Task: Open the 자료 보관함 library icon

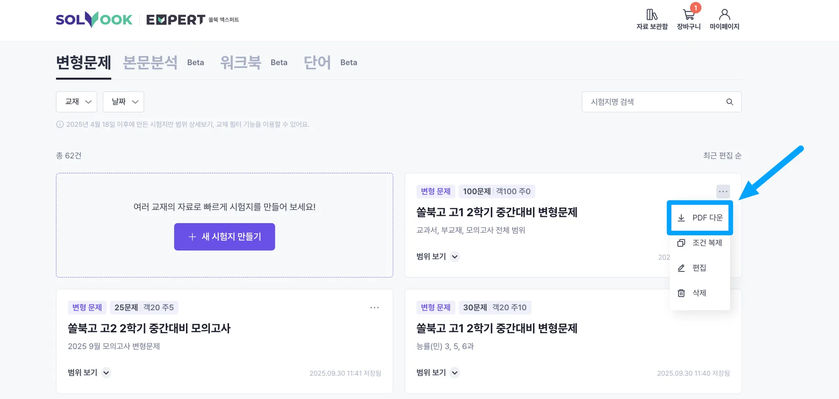Action: click(652, 15)
